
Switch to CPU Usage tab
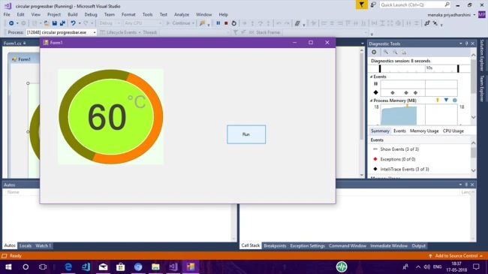point(453,131)
